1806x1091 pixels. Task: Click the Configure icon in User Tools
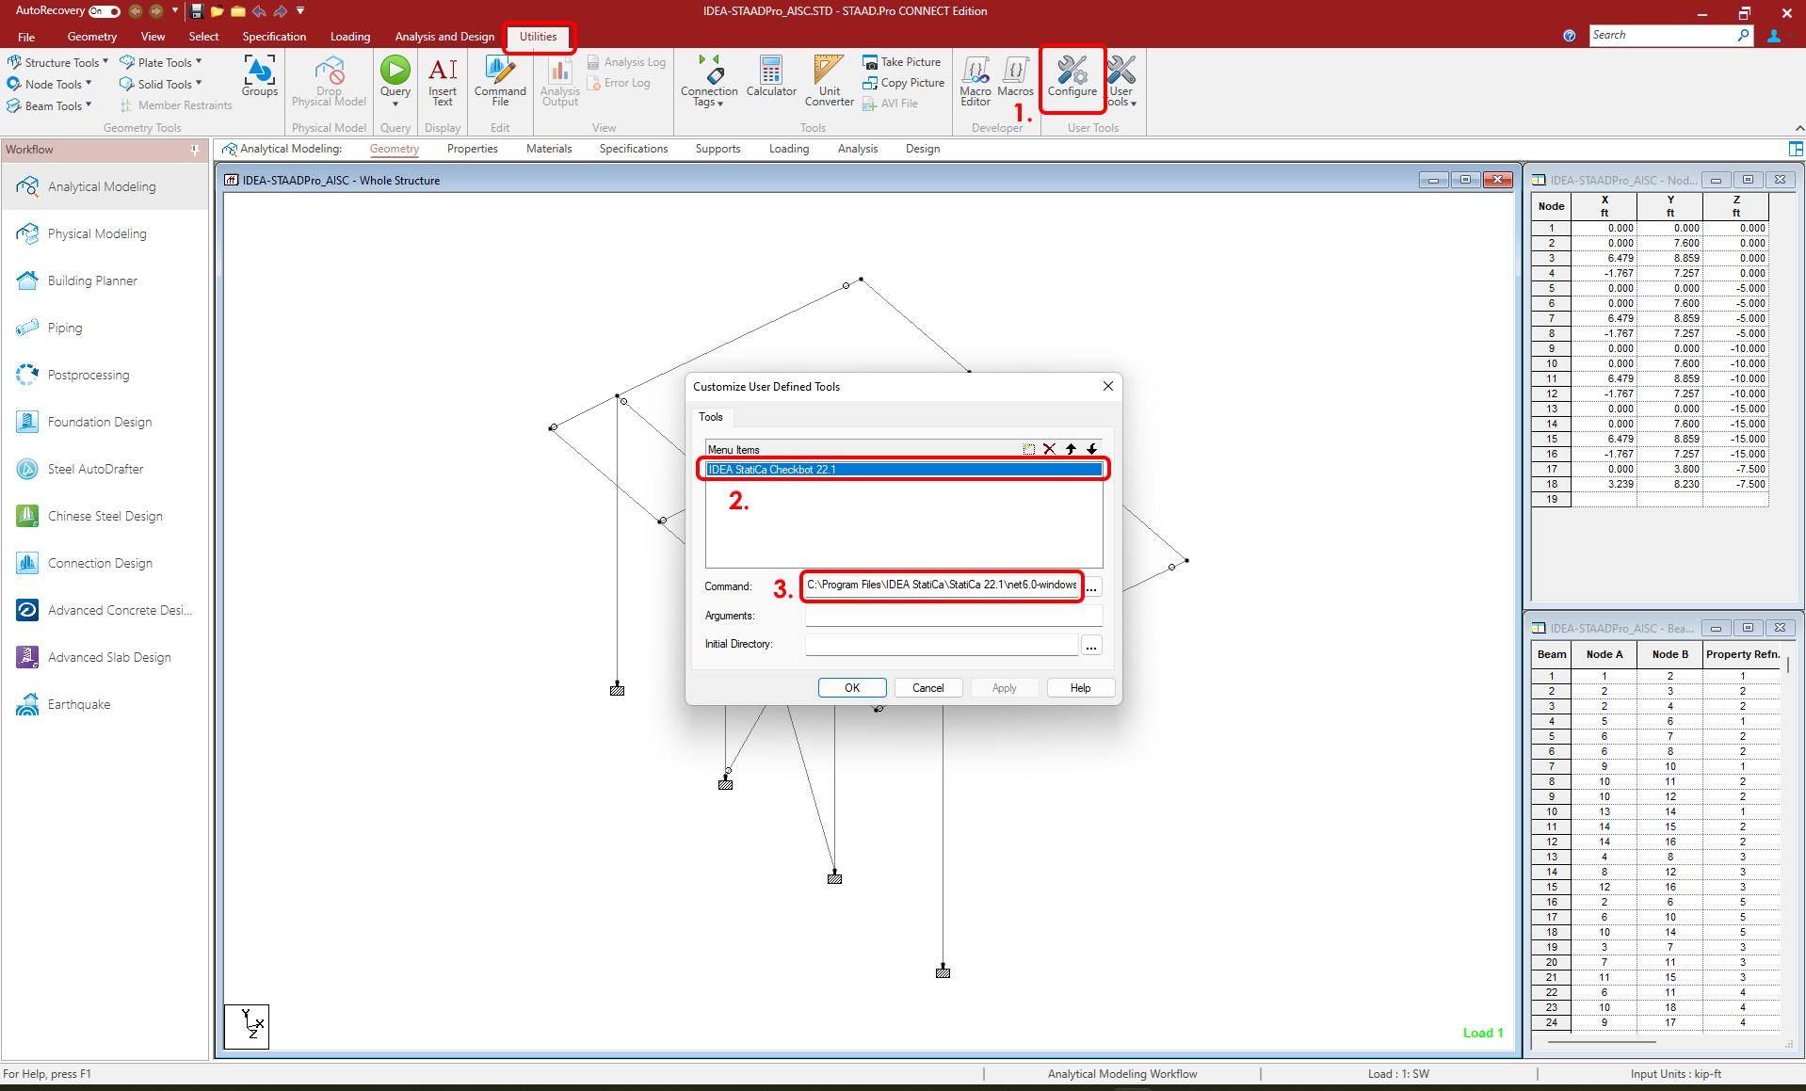[1072, 80]
